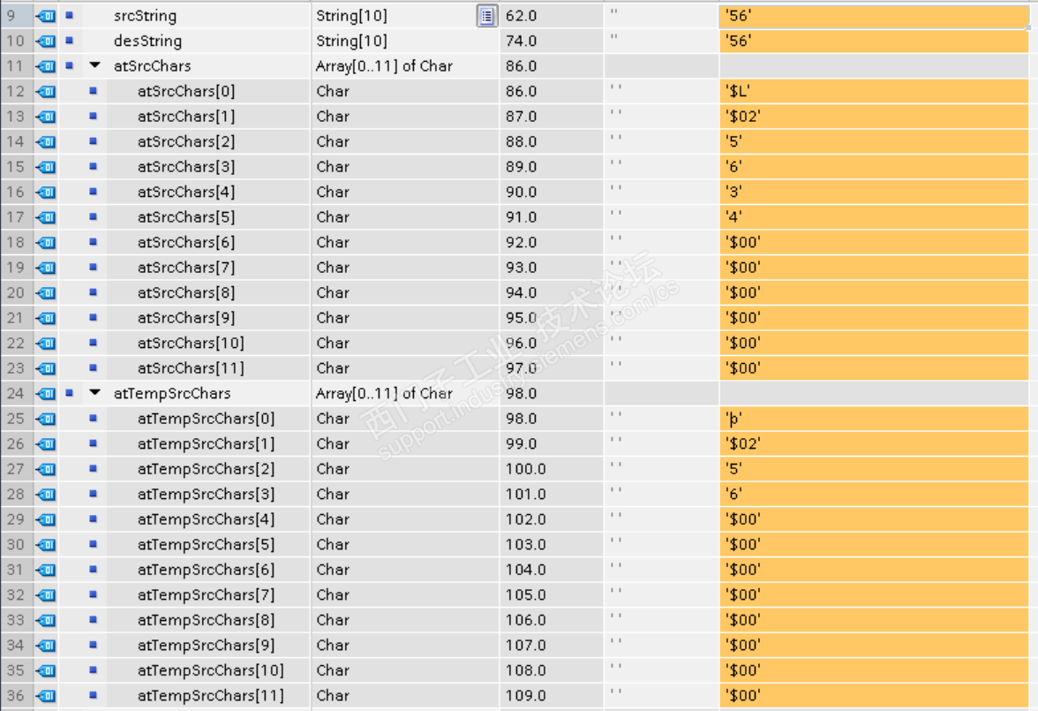The width and height of the screenshot is (1038, 711).
Task: Click the String[10] data type of srcString
Action: pyautogui.click(x=351, y=16)
